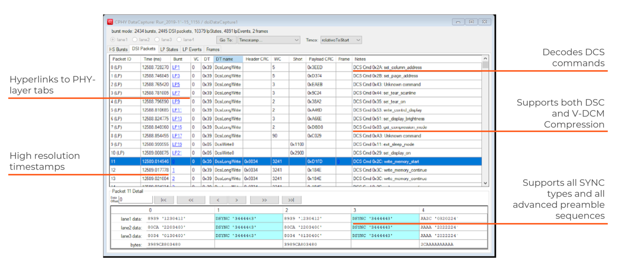Jump to the first packet with the |< button
This screenshot has height=270, width=619.
[x=164, y=199]
